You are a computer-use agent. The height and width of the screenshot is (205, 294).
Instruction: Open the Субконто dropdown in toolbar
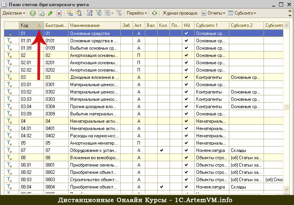[242, 13]
